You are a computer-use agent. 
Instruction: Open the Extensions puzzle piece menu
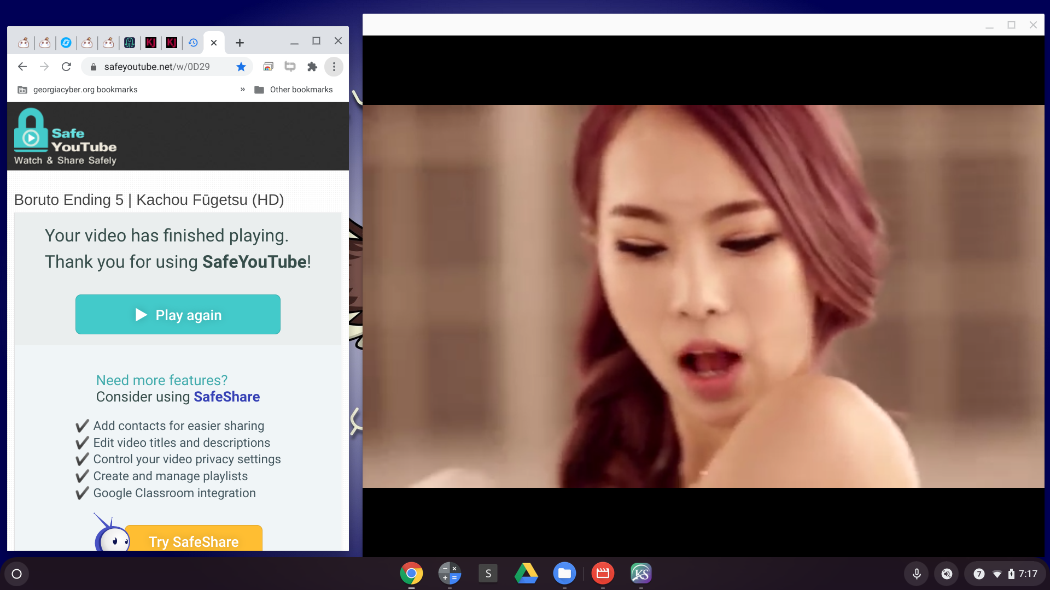pos(312,67)
